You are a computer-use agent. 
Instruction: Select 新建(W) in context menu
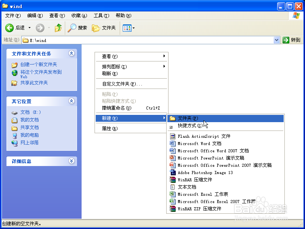pos(131,118)
